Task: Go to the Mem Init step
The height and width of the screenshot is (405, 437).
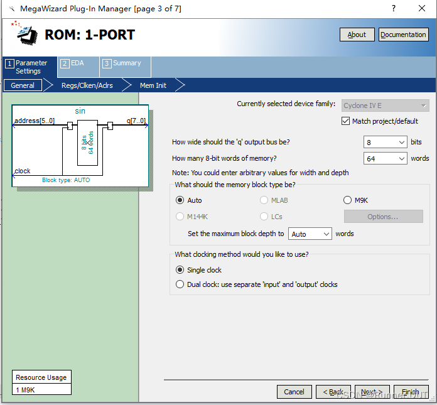Action: coord(153,85)
